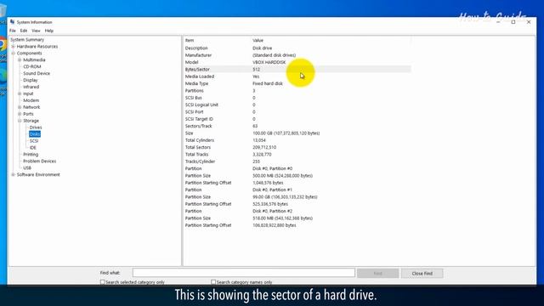The height and width of the screenshot is (306, 544).
Task: Maximize the System Information window
Action: (x=513, y=22)
